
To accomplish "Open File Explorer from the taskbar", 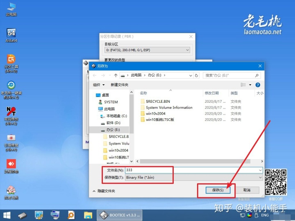I will coord(88,215).
